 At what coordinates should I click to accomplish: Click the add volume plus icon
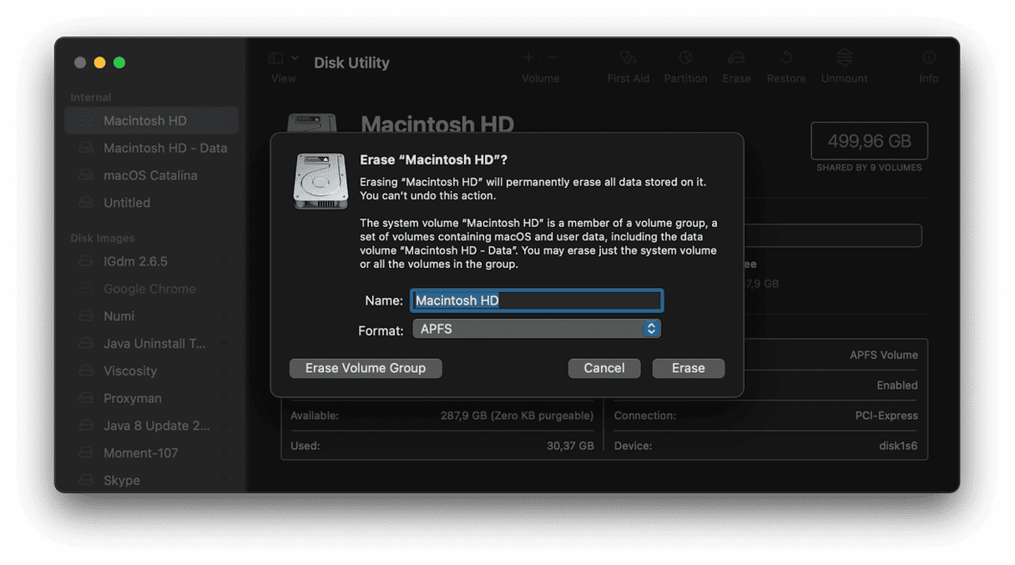coord(528,58)
